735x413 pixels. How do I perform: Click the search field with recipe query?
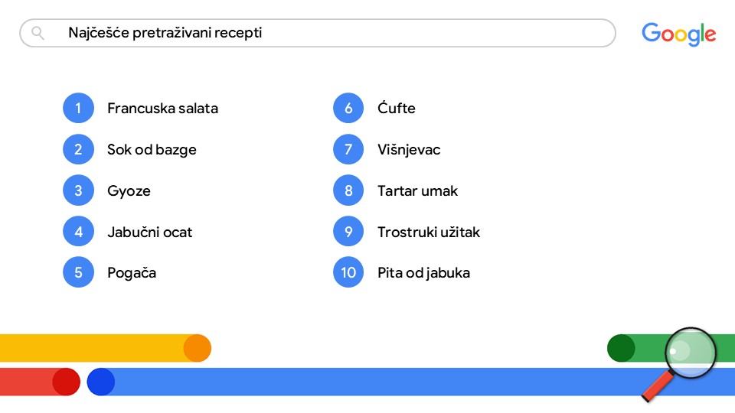318,33
